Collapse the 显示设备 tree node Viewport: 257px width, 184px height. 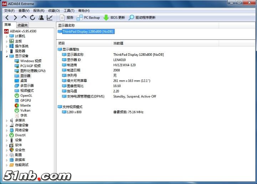(6, 56)
